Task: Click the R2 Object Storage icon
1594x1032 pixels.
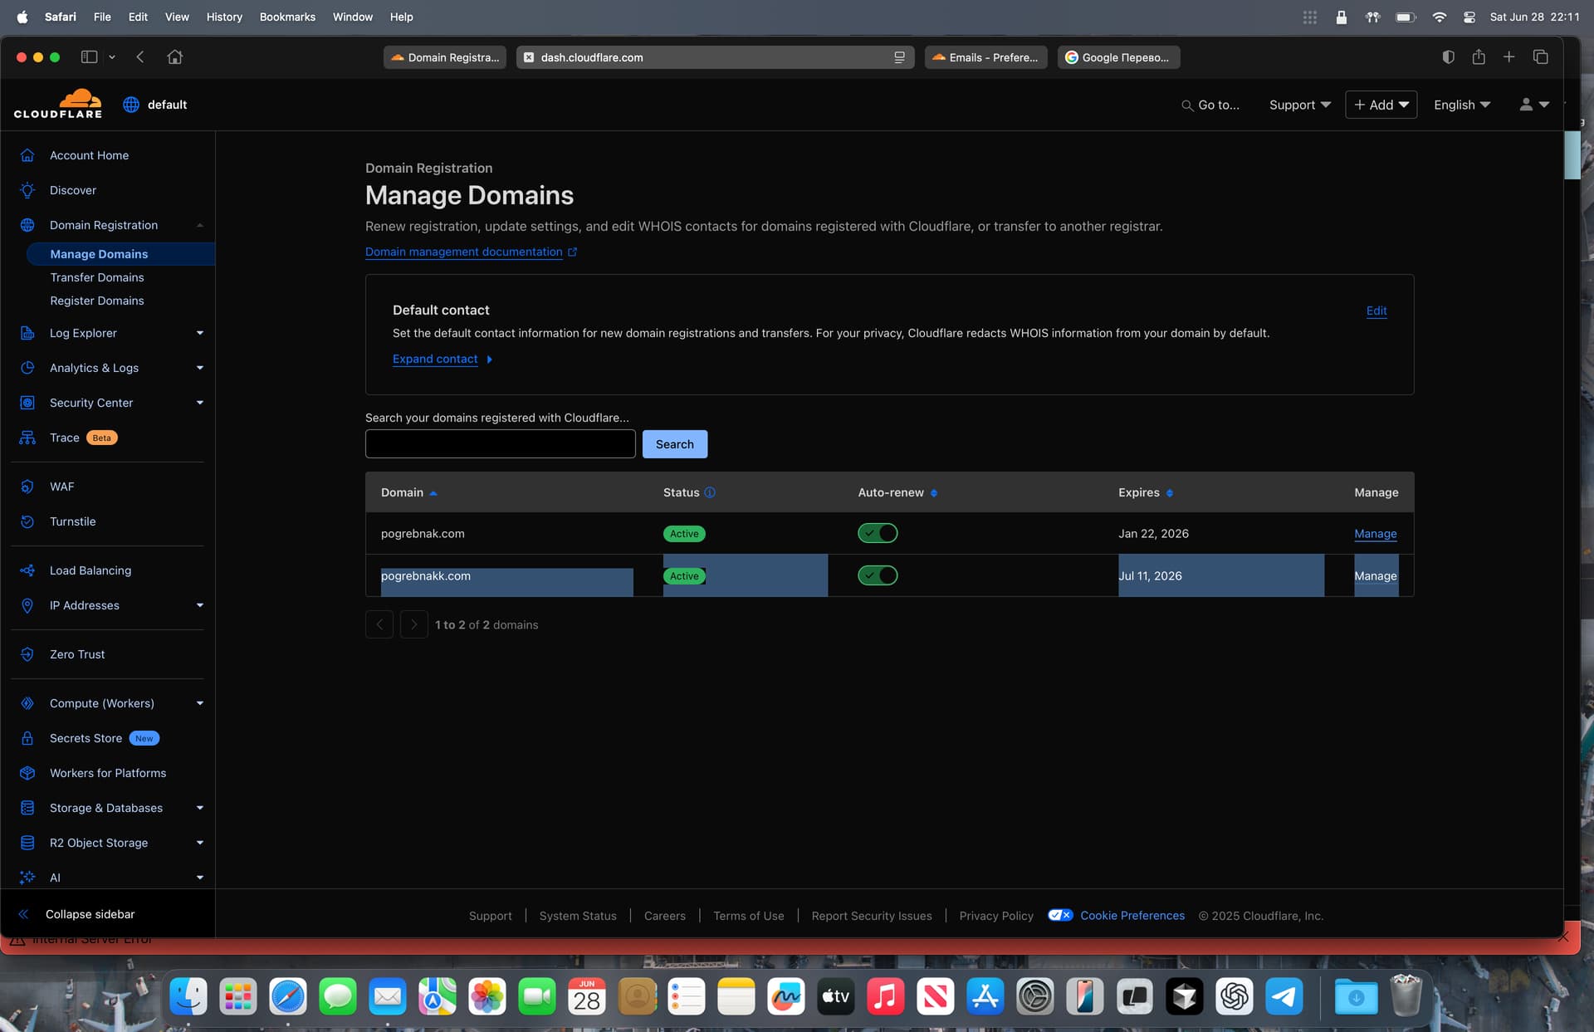Action: 27,843
